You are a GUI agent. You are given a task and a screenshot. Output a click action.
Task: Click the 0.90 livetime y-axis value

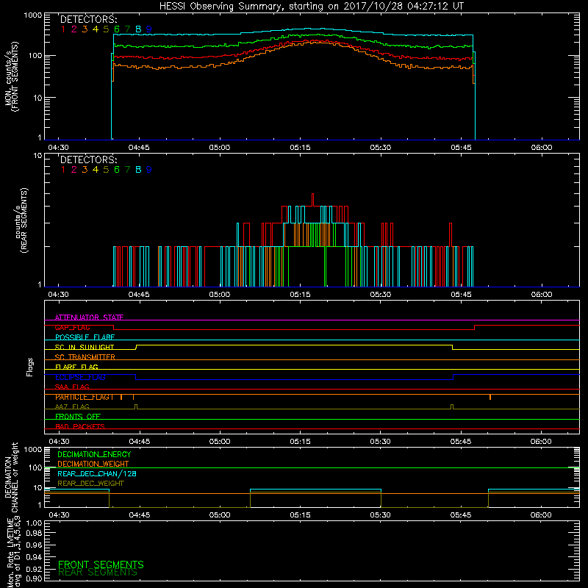point(34,578)
